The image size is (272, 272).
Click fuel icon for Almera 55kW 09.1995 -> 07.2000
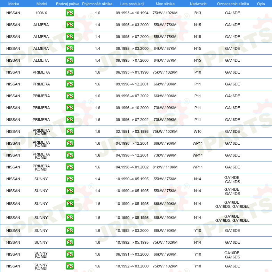pos(70,36)
